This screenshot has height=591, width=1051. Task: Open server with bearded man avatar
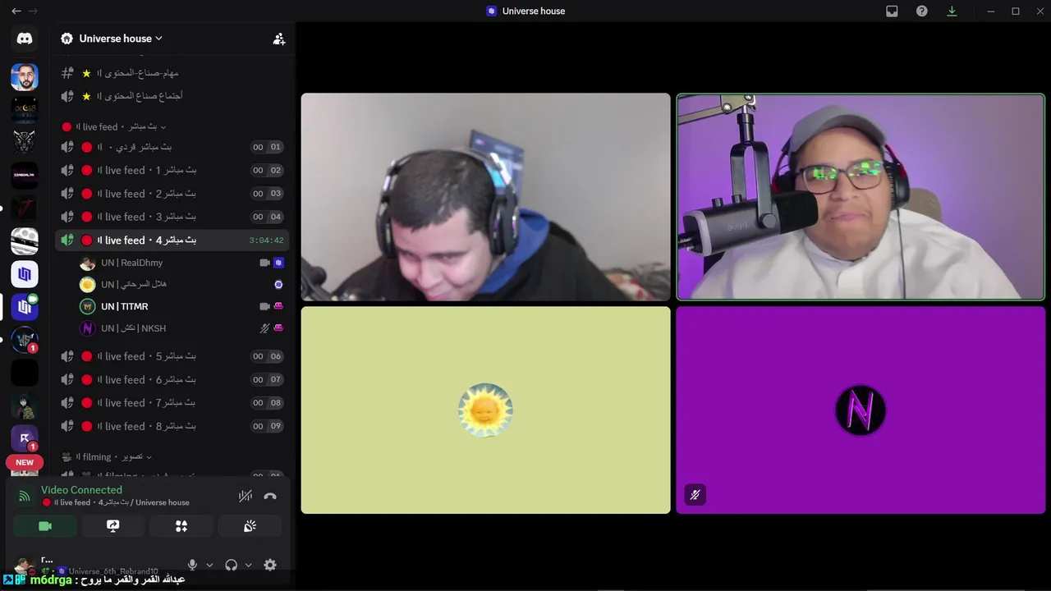pyautogui.click(x=25, y=77)
